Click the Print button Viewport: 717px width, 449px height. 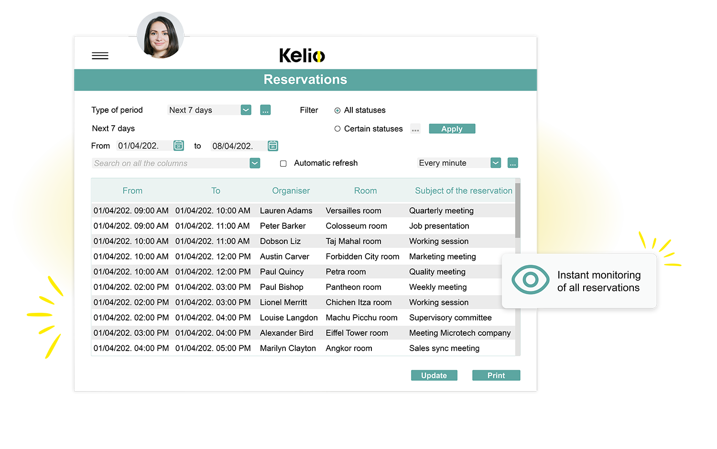tap(496, 375)
